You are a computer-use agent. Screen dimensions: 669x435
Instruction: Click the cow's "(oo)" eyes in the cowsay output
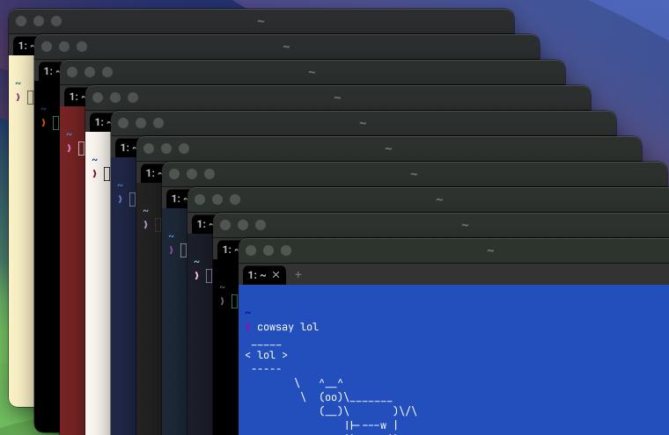point(330,397)
